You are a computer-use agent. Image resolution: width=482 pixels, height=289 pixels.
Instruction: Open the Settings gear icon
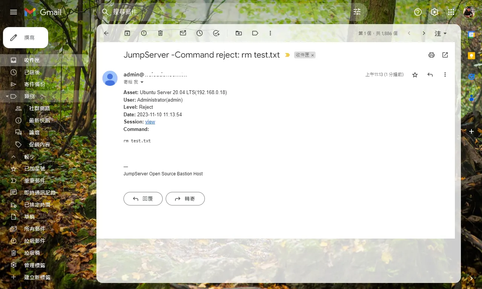coord(435,12)
